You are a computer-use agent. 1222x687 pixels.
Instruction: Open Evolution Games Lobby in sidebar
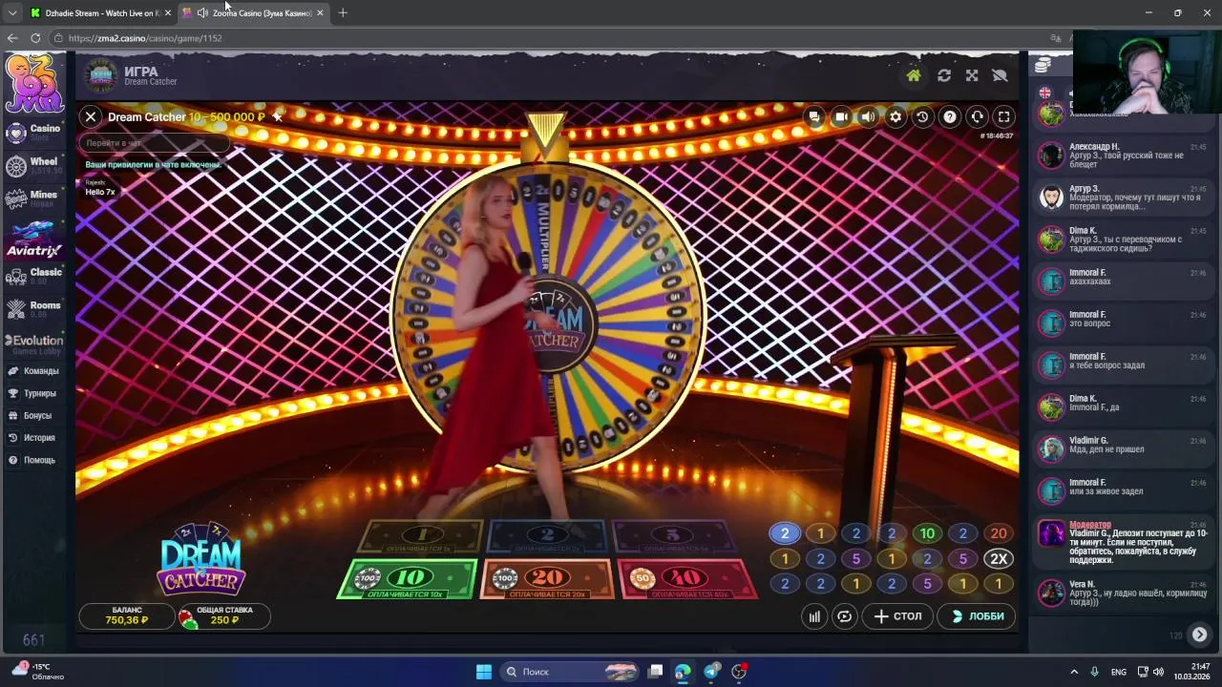34,344
